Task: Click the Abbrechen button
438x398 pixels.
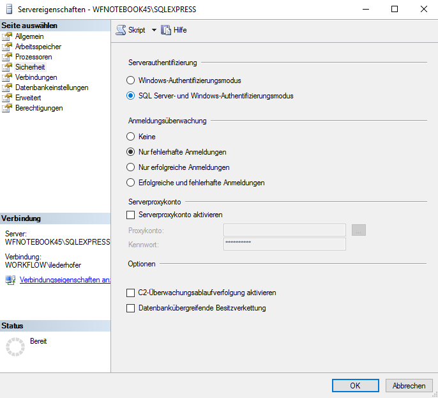Action: click(409, 385)
